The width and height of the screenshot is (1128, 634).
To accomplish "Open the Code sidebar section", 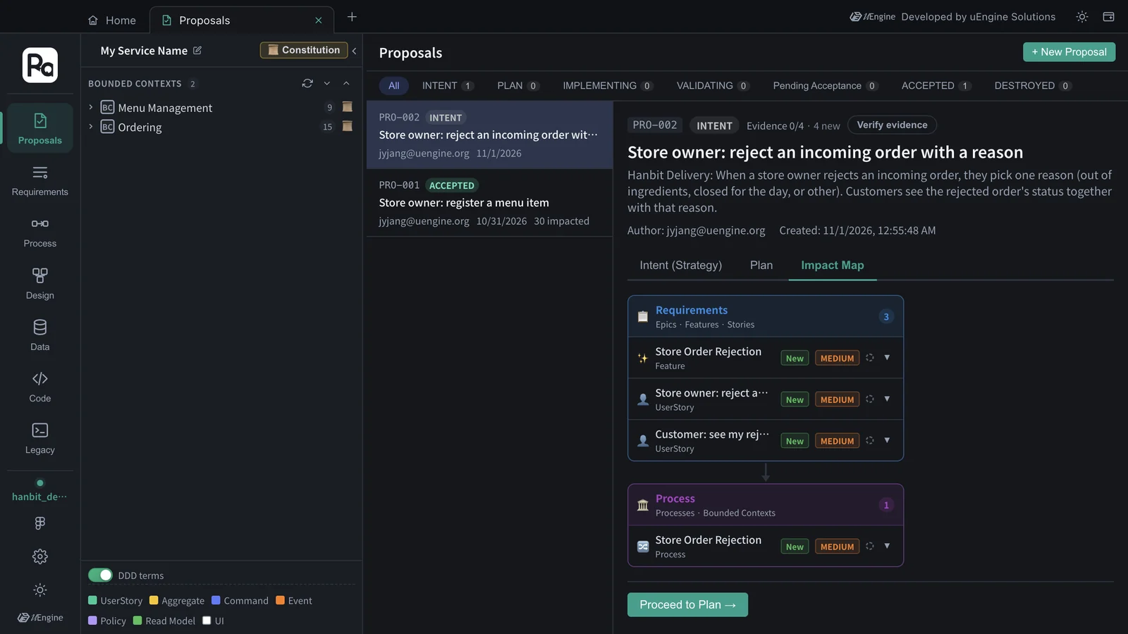I will [40, 387].
